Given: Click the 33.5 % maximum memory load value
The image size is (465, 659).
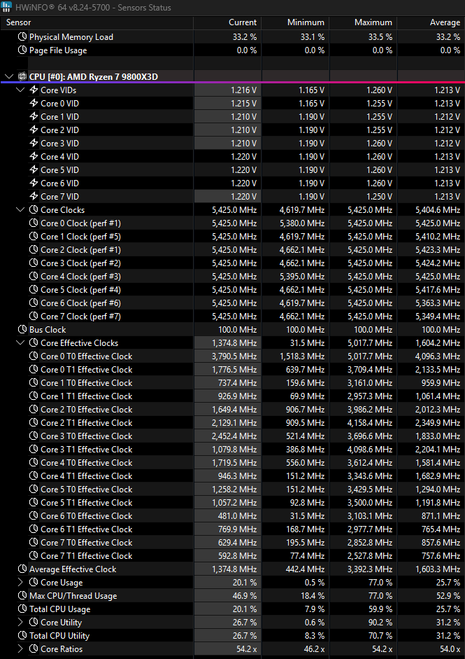Looking at the screenshot, I should (x=380, y=37).
